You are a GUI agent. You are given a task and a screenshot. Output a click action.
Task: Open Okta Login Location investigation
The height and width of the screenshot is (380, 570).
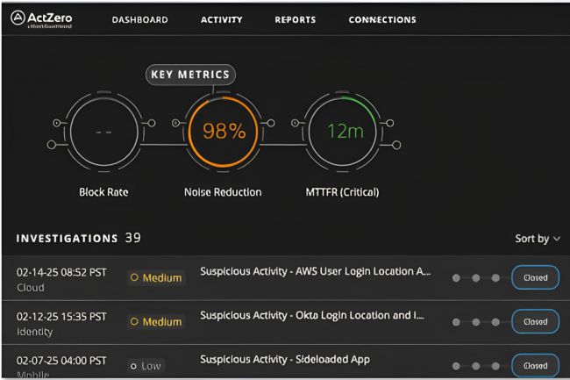tap(311, 315)
